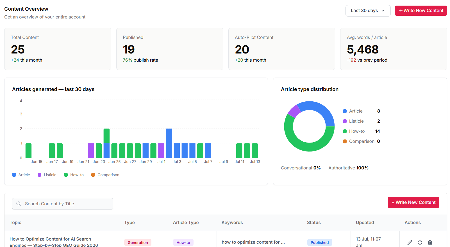Image resolution: width=450 pixels, height=247 pixels.
Task: Click the Published status badge
Action: pyautogui.click(x=320, y=243)
